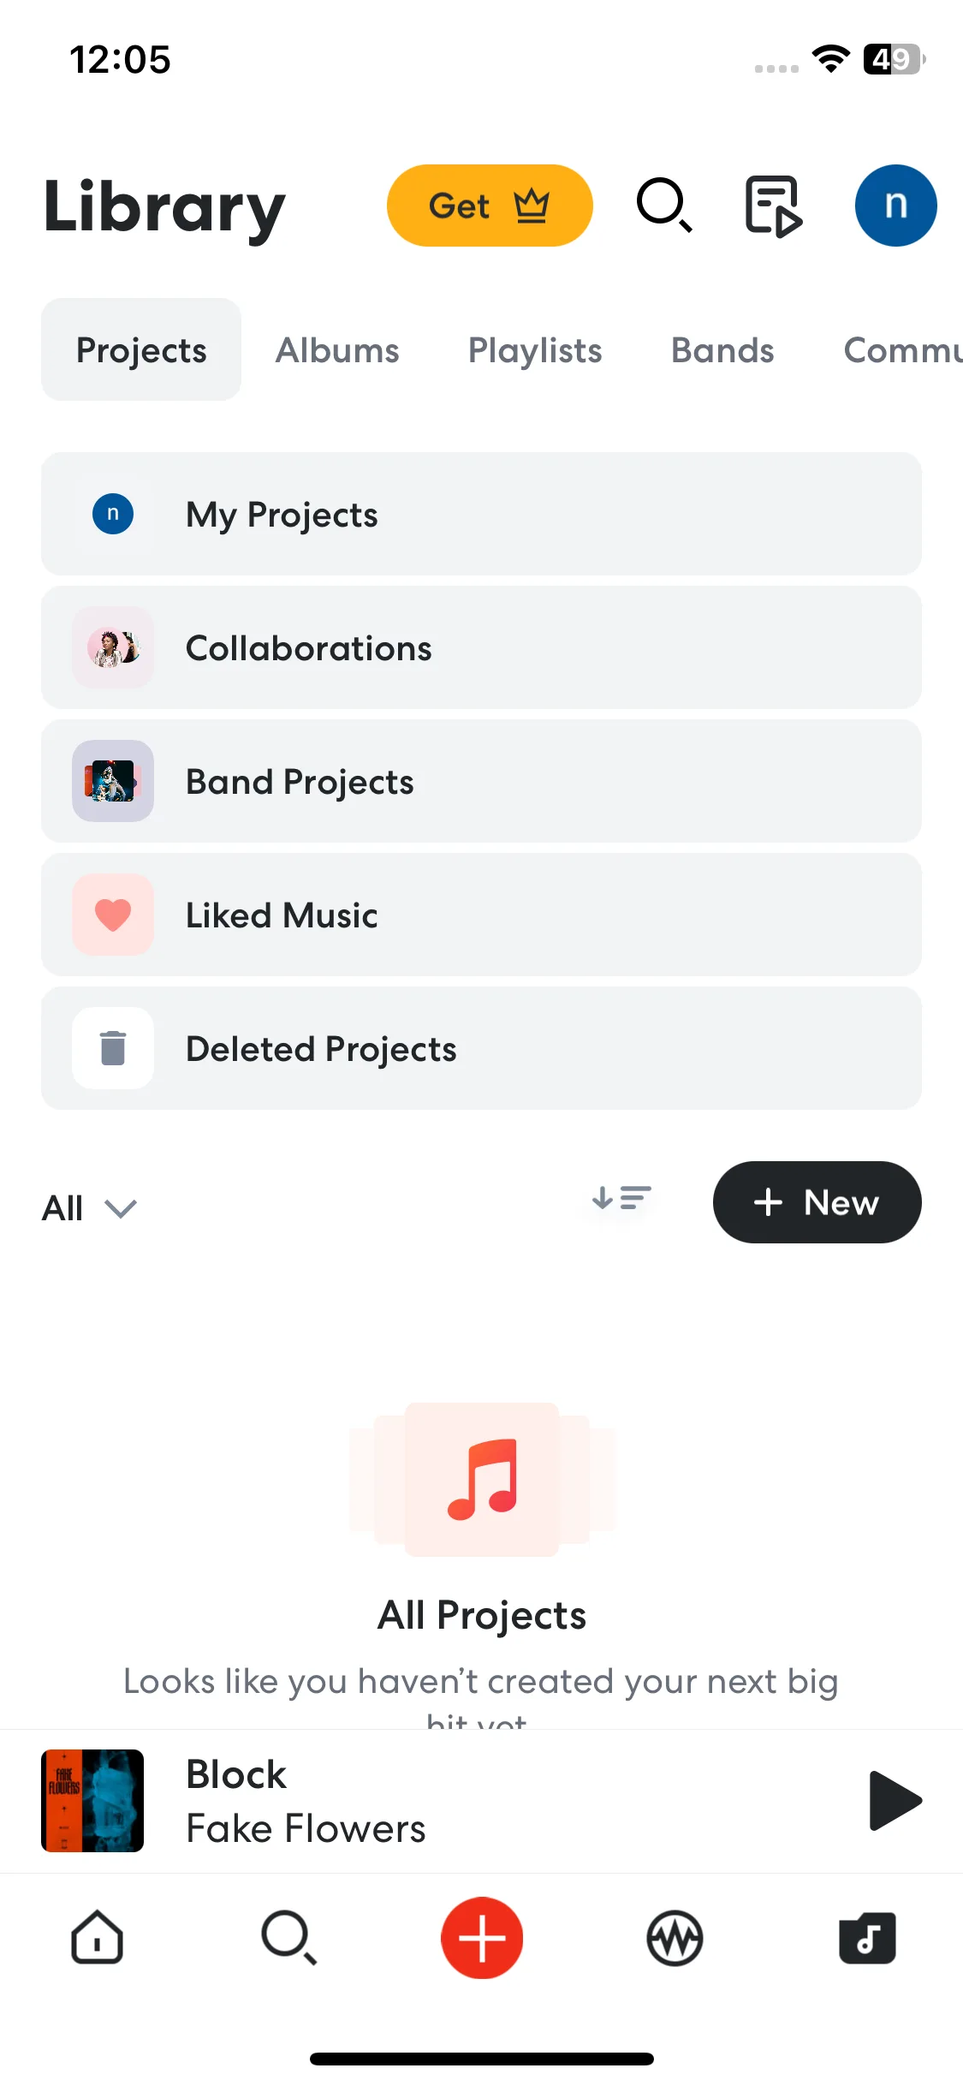Open profile avatar in header
The image size is (963, 2086).
pyautogui.click(x=895, y=206)
